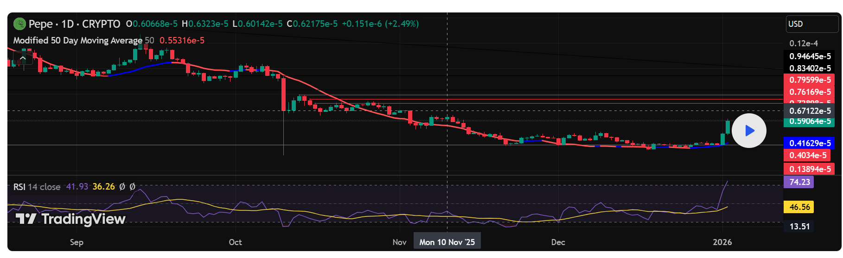
Task: Click the 13.51 RSI scale label
Action: (799, 227)
